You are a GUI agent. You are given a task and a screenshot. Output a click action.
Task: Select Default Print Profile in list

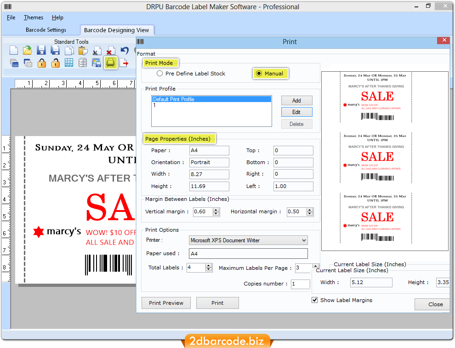pos(211,99)
